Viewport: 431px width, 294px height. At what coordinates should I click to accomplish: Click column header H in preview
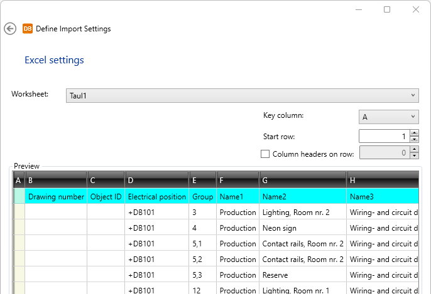pyautogui.click(x=383, y=181)
